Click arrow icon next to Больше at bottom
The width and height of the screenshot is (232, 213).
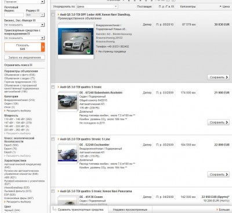[x=217, y=210]
